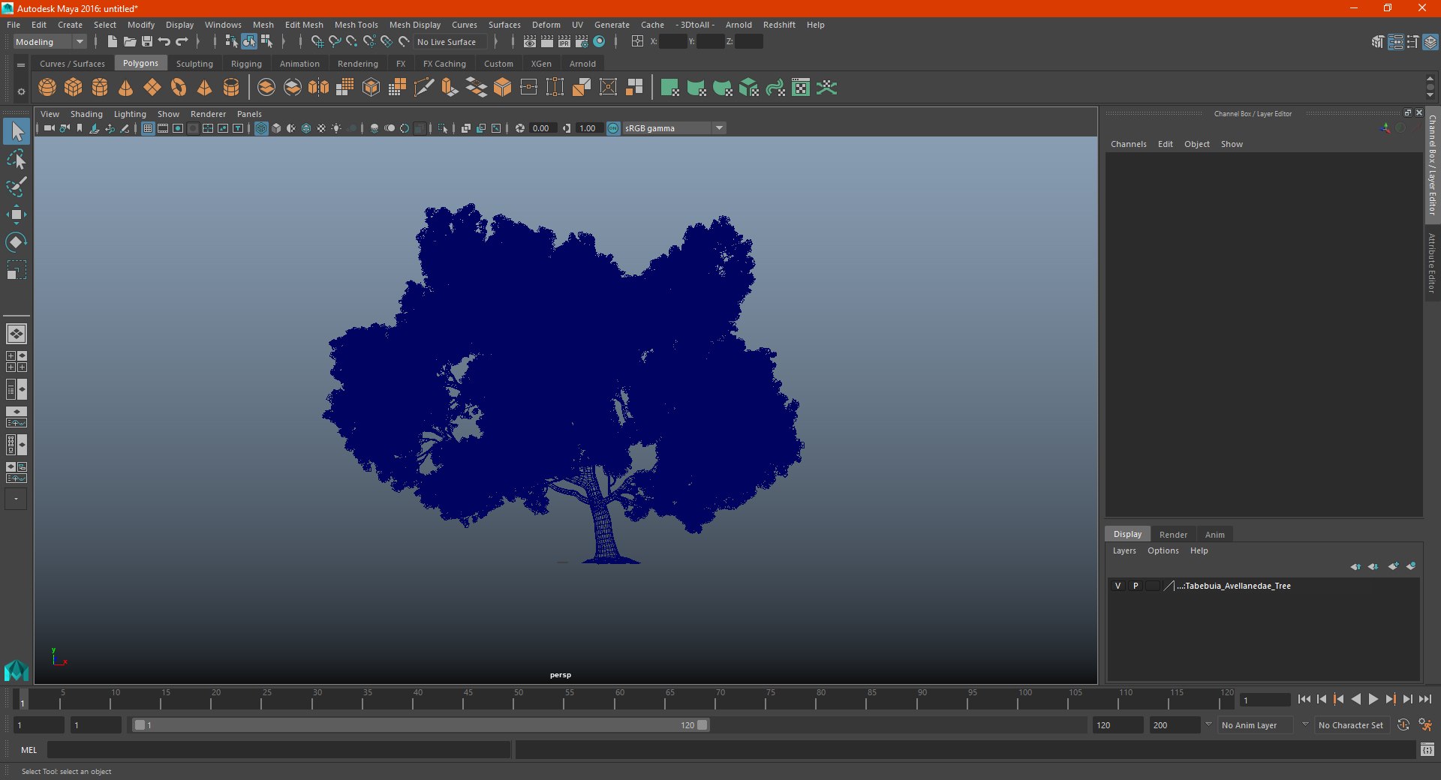Create a polygon plane from the shelf
The height and width of the screenshot is (780, 1441).
(152, 88)
